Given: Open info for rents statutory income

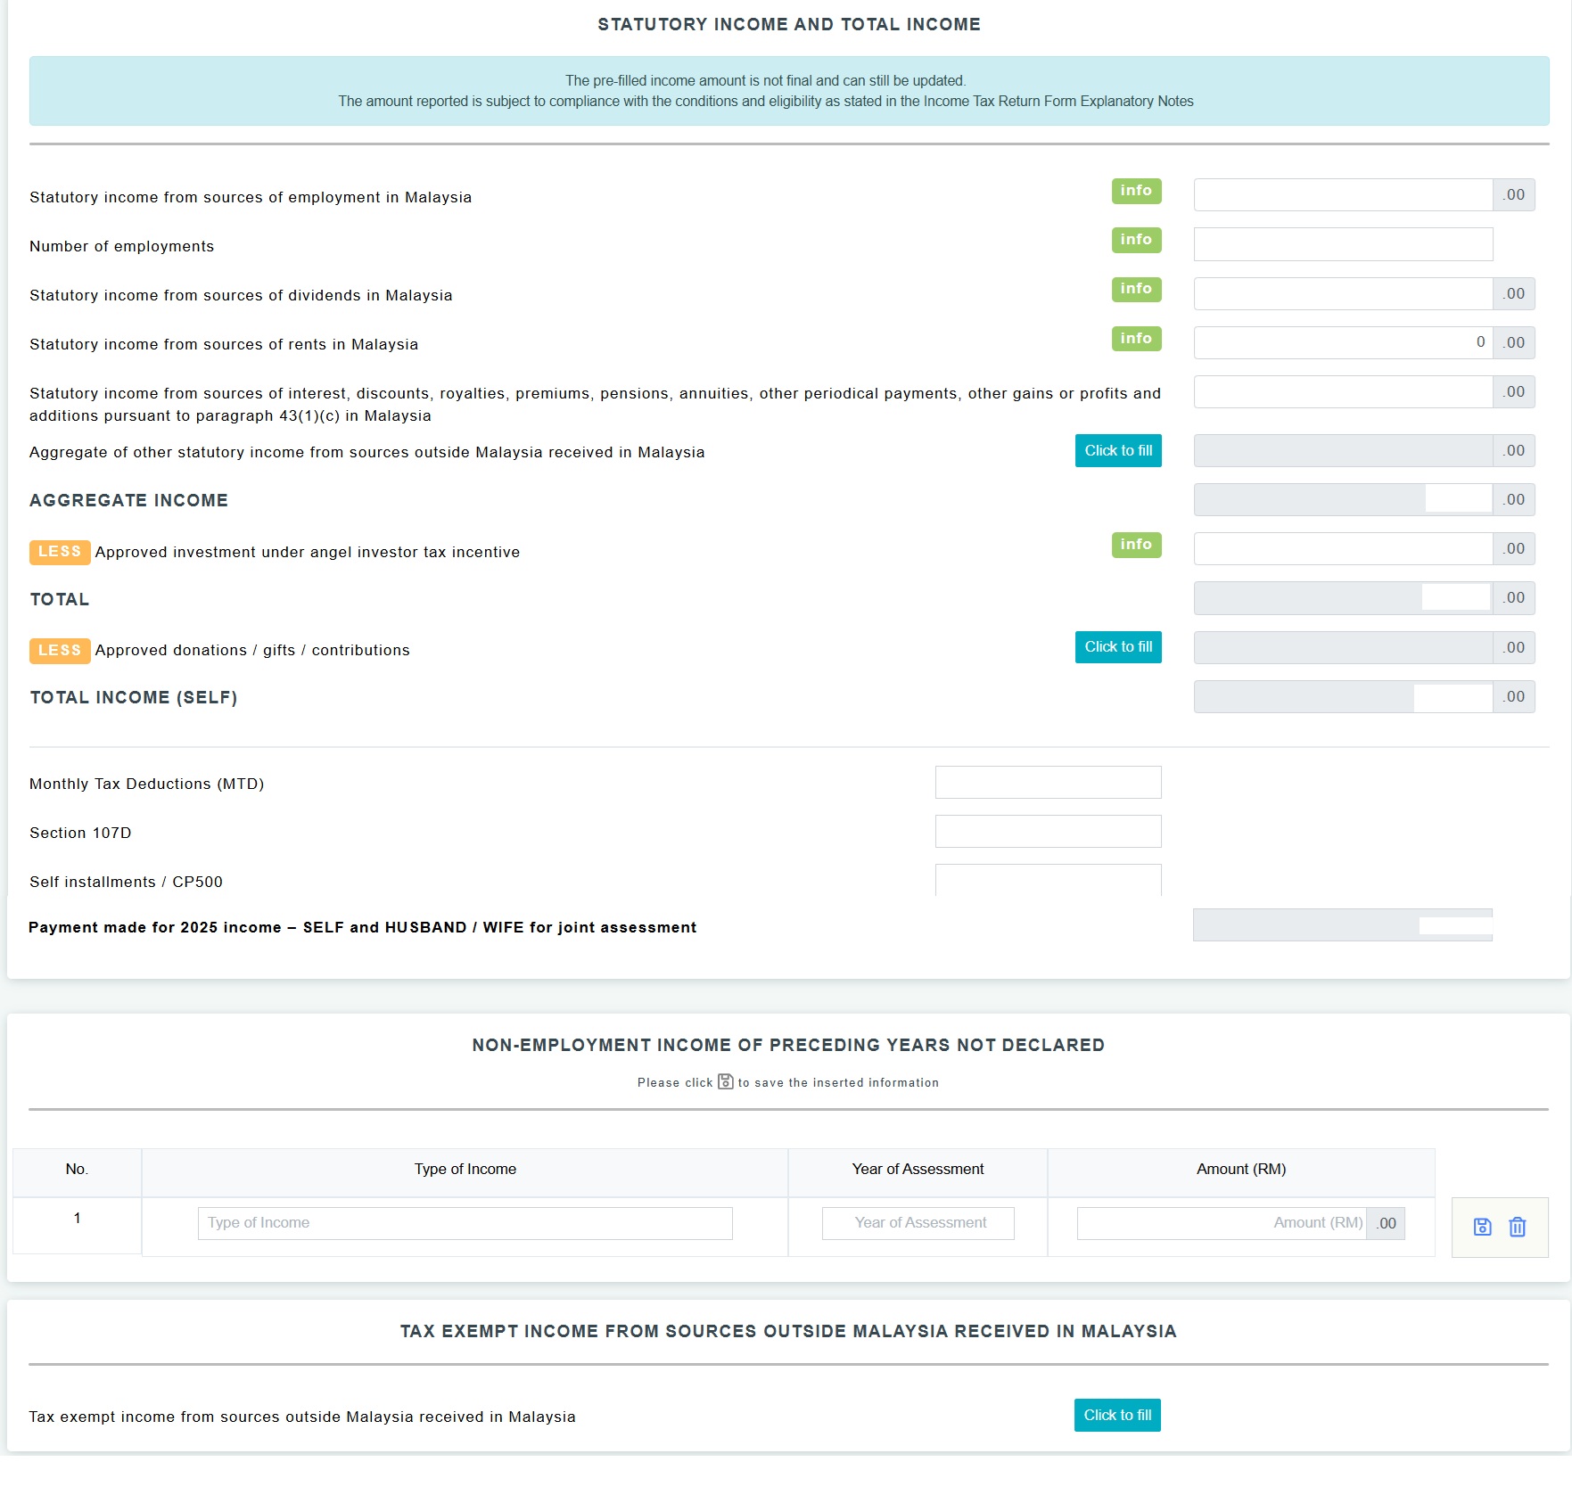Looking at the screenshot, I should [x=1136, y=339].
